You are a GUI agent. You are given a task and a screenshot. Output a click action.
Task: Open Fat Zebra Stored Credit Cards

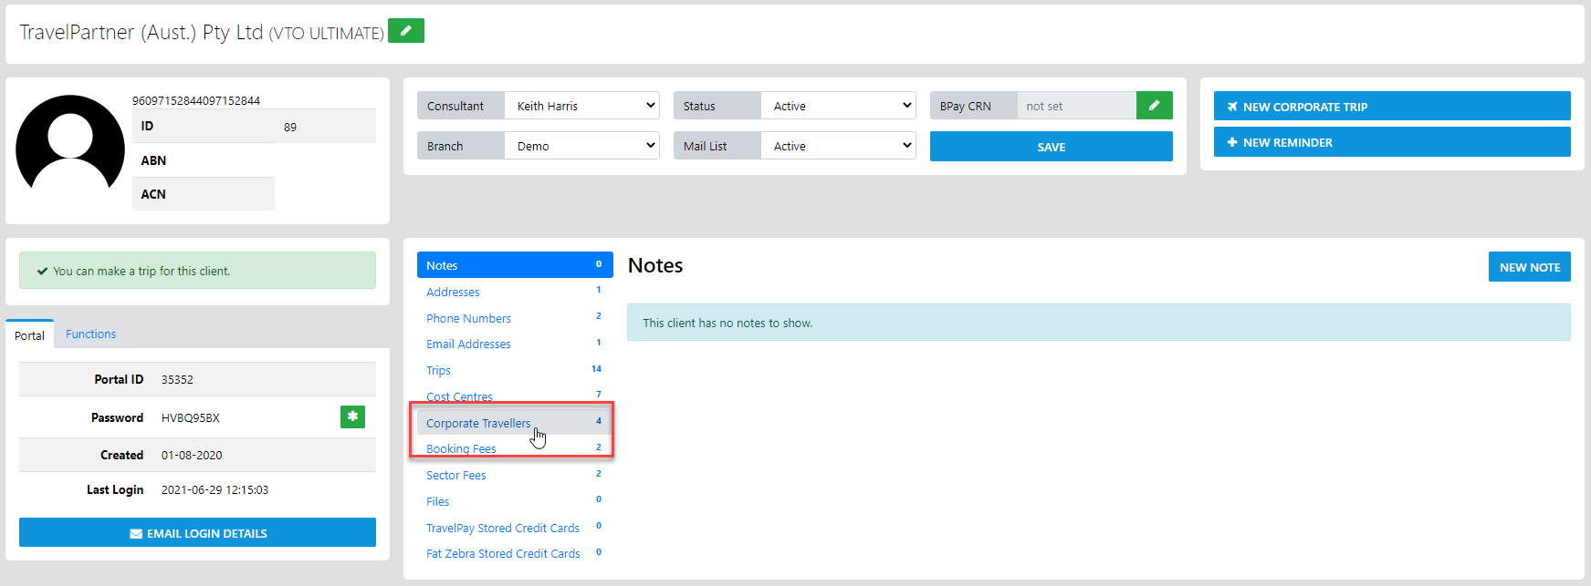[x=515, y=553]
